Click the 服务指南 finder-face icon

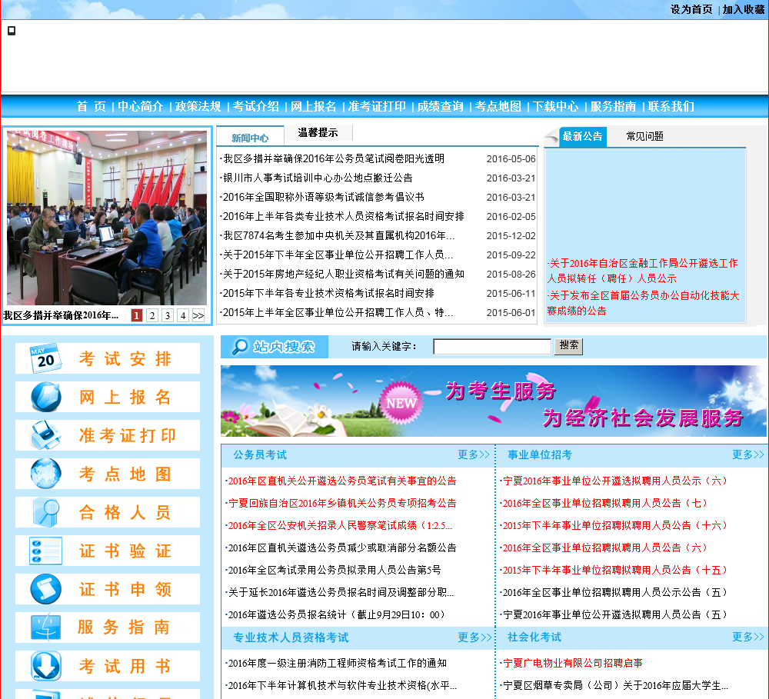click(x=45, y=627)
